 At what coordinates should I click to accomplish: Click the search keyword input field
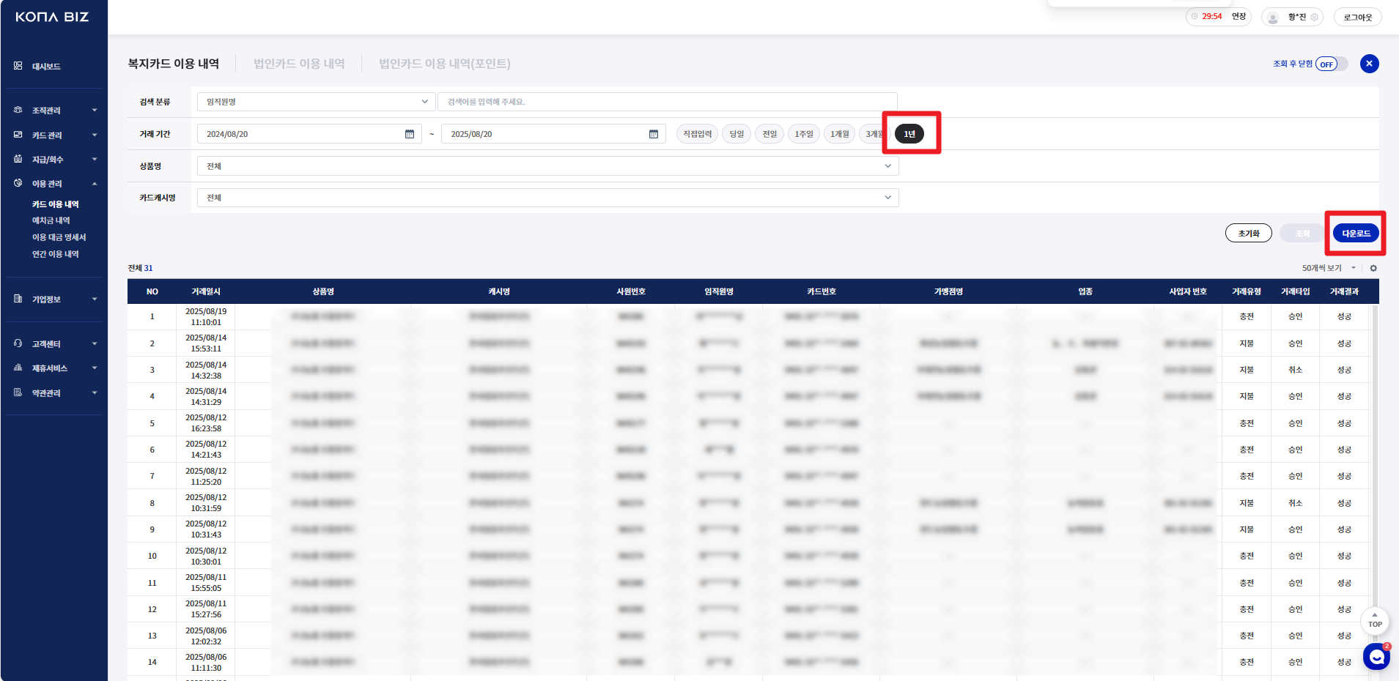(x=668, y=102)
